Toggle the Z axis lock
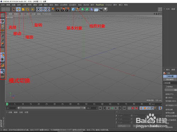Viewport: 177px width, 132px height. pyautogui.click(x=47, y=9)
